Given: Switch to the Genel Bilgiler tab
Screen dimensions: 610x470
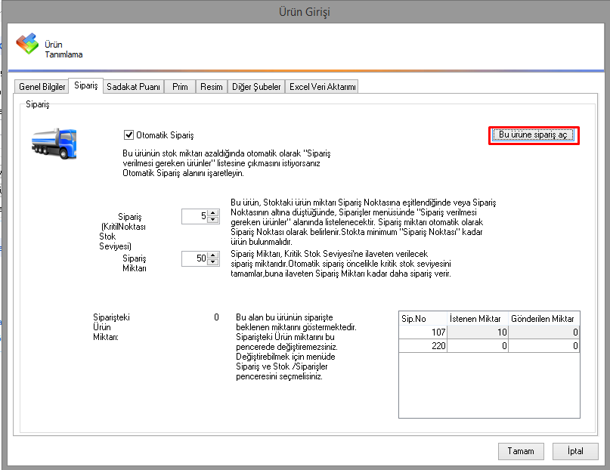Looking at the screenshot, I should 42,87.
